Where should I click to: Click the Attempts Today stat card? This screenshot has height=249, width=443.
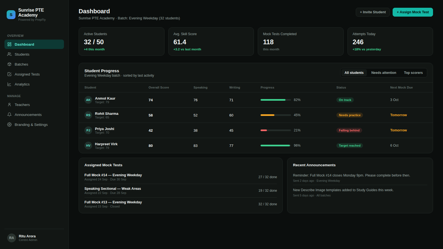point(390,41)
